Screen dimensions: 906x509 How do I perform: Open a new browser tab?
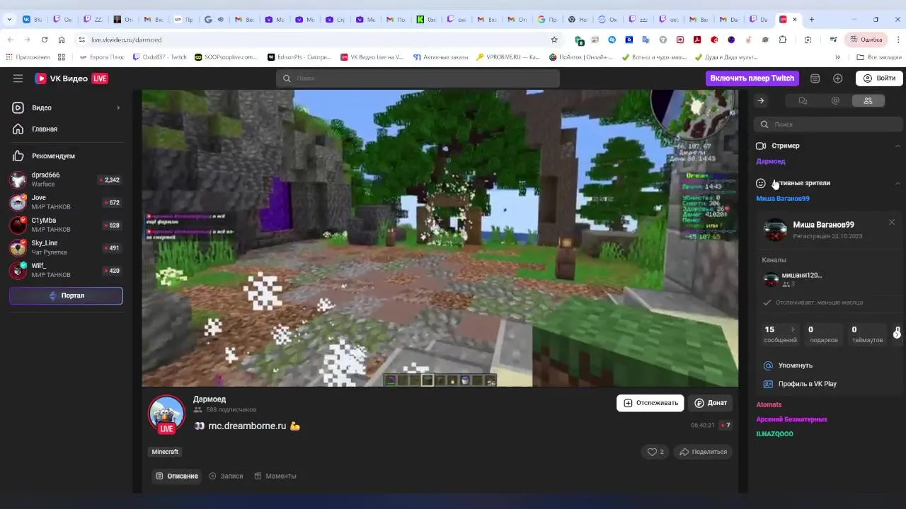coord(811,19)
